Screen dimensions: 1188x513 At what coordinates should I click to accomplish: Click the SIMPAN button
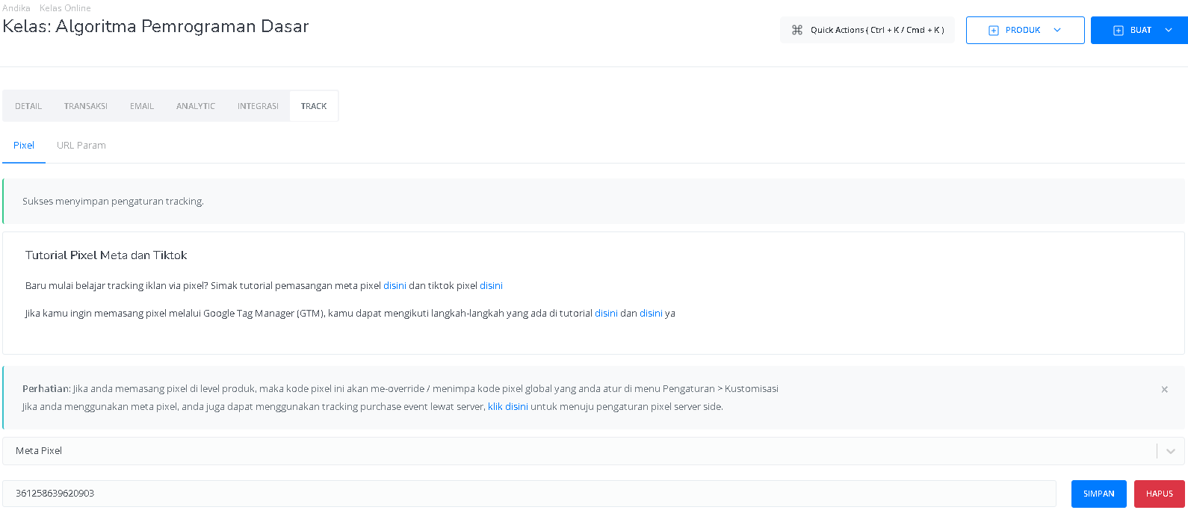pyautogui.click(x=1099, y=494)
